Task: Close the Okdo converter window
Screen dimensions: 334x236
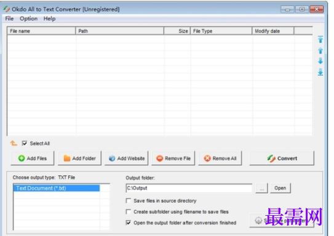Action: pos(317,9)
